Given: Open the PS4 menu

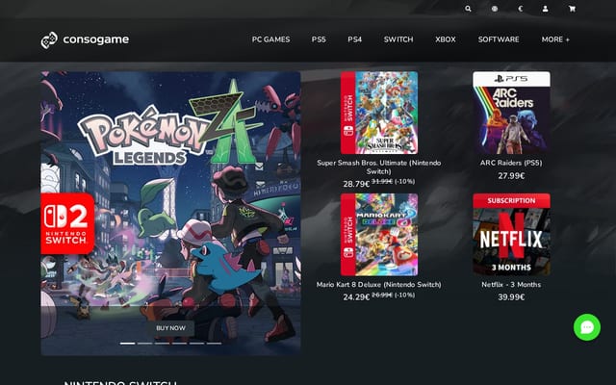Looking at the screenshot, I should (355, 39).
